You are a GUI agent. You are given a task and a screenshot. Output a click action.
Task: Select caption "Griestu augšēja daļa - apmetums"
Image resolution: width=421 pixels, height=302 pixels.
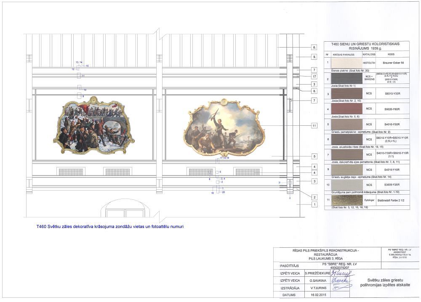[351, 177]
